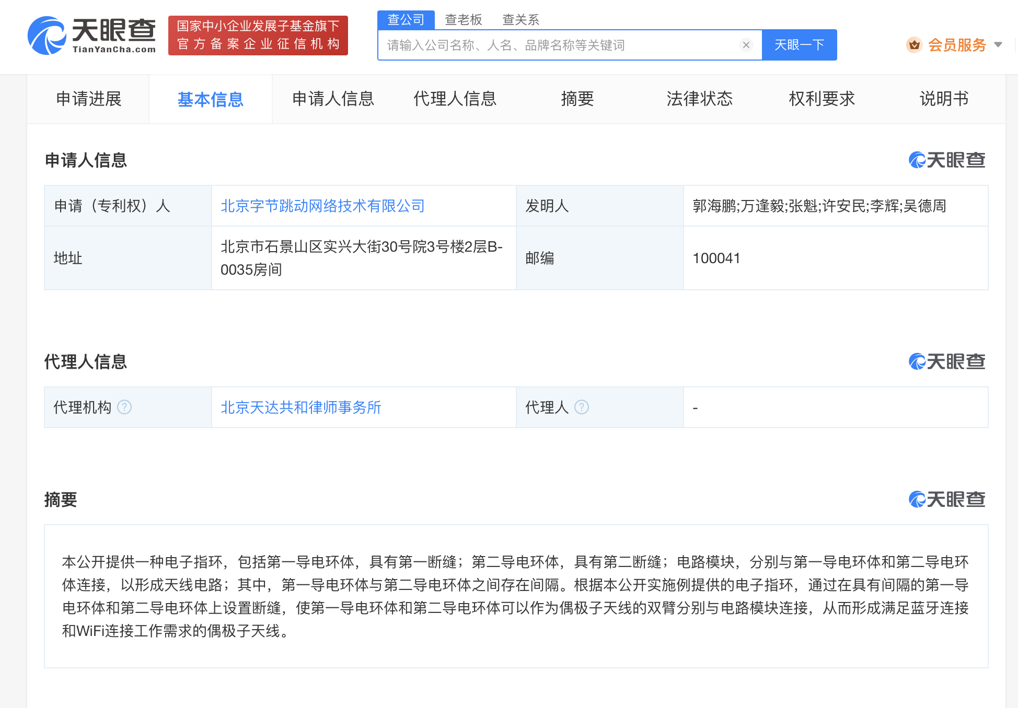Click 天眼查 watermark in 摘要 section
The height and width of the screenshot is (708, 1018).
(x=946, y=500)
